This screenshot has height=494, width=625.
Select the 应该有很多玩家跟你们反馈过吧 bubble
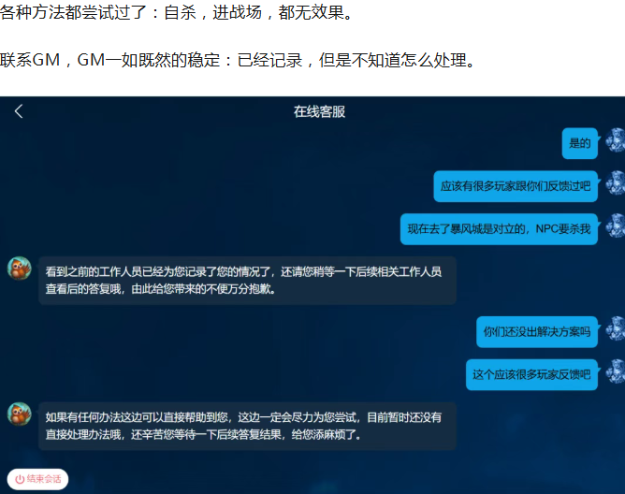516,186
